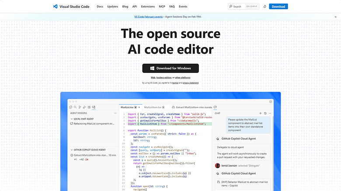Follow the VS Code February events link
Image resolution: width=341 pixels, height=191 pixels.
(x=148, y=17)
